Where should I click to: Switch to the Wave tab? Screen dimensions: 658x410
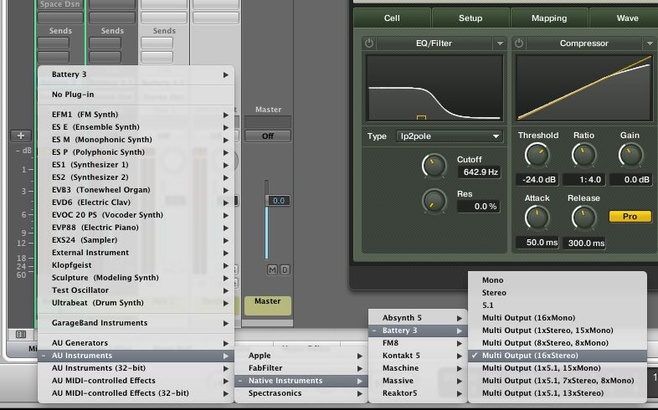625,18
